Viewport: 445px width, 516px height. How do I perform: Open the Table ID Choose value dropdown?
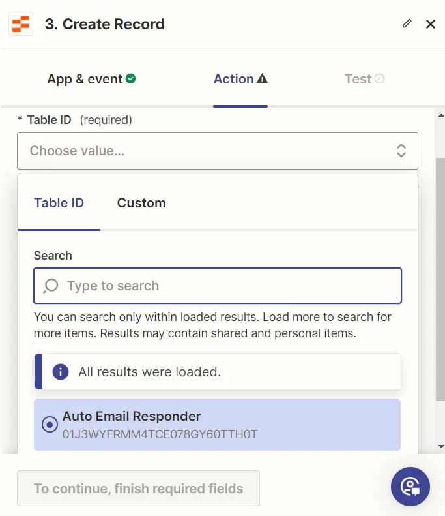208,151
